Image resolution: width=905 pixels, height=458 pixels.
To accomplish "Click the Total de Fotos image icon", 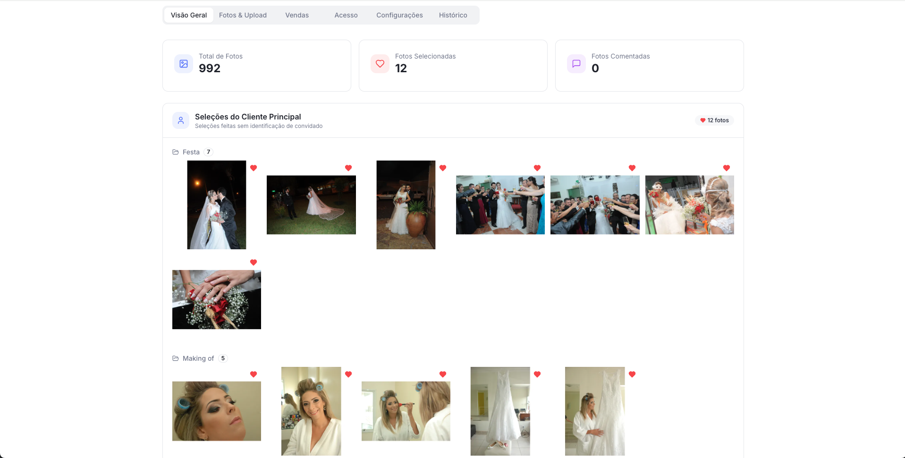I will [x=184, y=64].
